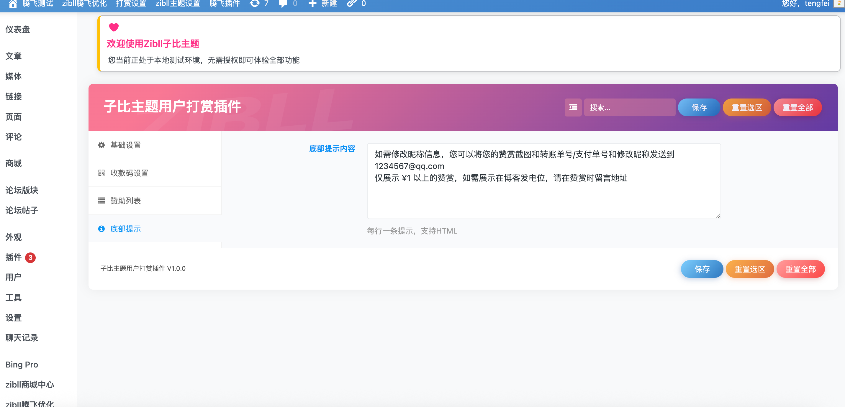Expand the 设置 sidebar menu
The width and height of the screenshot is (845, 407).
[x=13, y=317]
